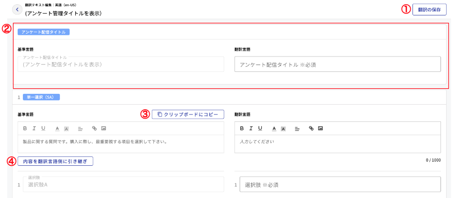This screenshot has width=455, height=198.
Task: Insert link in source language editor
Action: coord(94,128)
